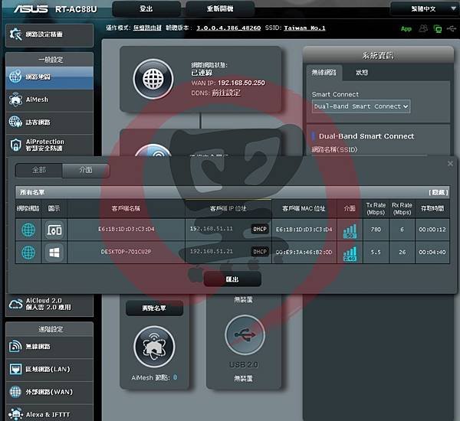The width and height of the screenshot is (460, 421).
Task: Click the USB 2.0 device icon
Action: [245, 335]
